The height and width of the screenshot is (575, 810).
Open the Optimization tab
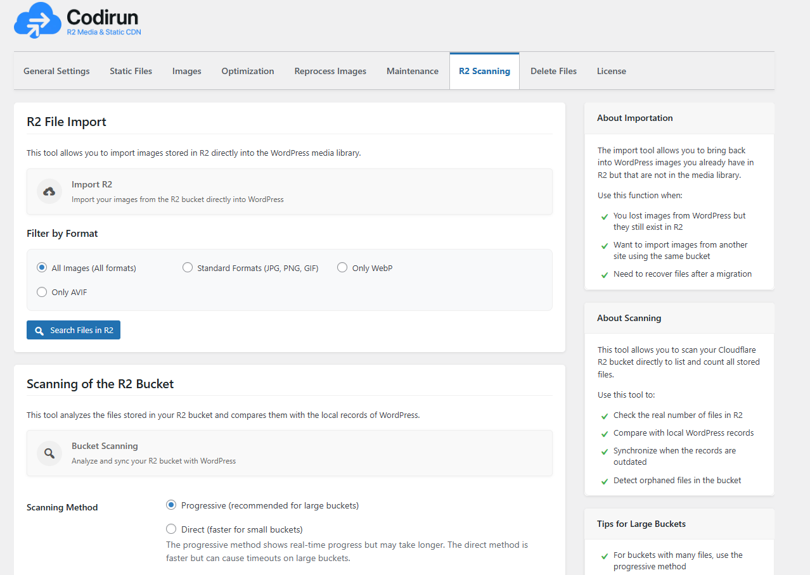coord(248,71)
